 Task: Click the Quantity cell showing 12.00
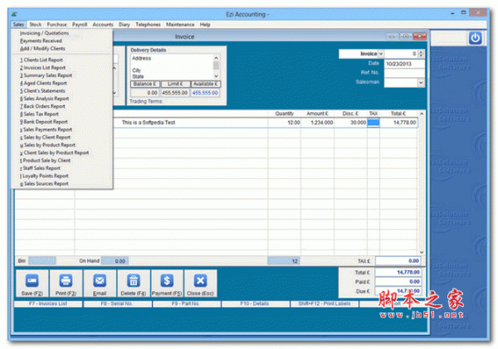(x=284, y=123)
